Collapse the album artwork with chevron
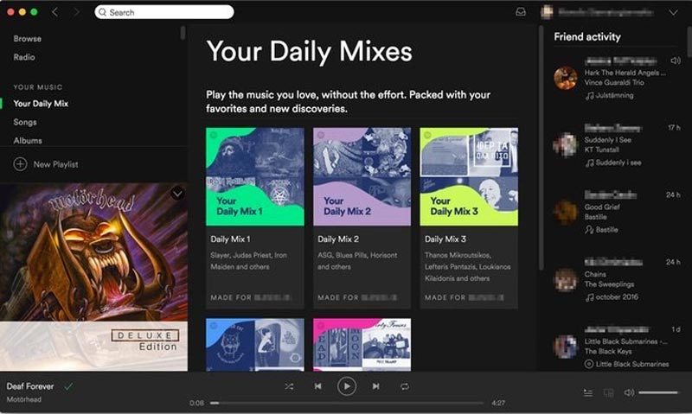Image resolution: width=692 pixels, height=414 pixels. 177,194
